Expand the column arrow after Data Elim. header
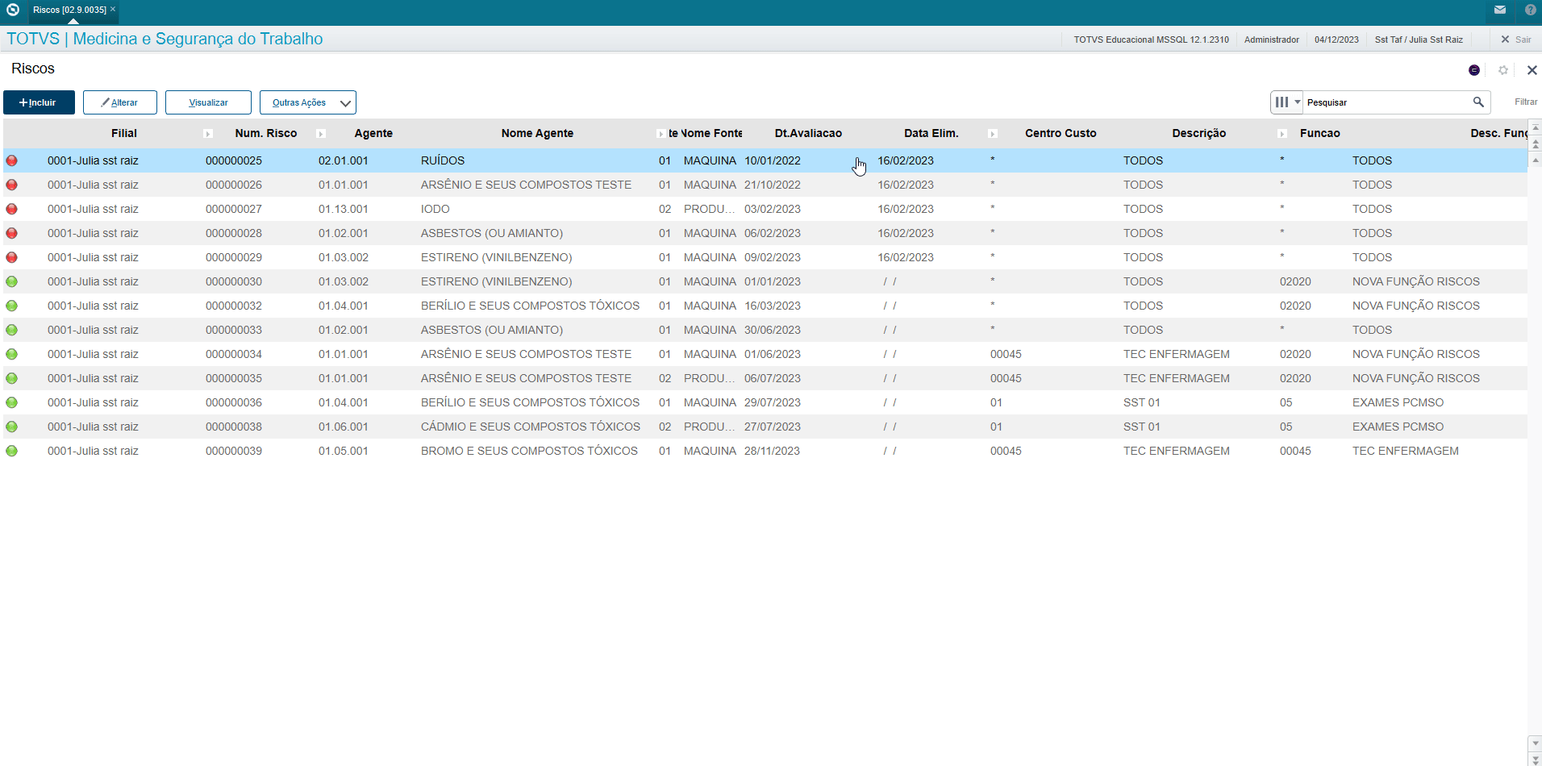1542x766 pixels. [993, 134]
